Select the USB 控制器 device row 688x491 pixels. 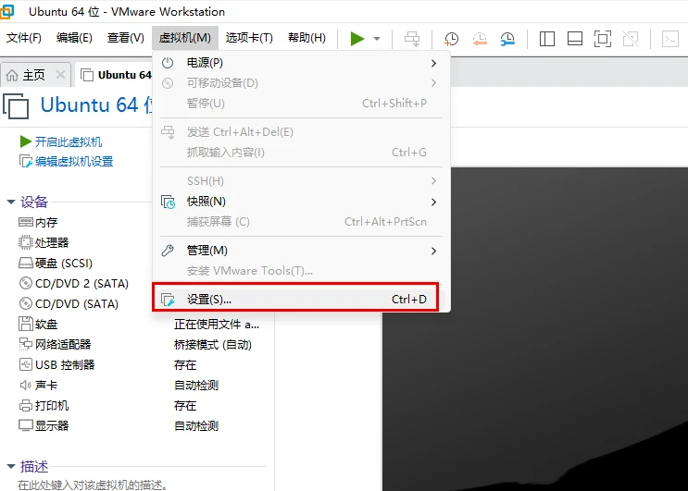coord(56,365)
